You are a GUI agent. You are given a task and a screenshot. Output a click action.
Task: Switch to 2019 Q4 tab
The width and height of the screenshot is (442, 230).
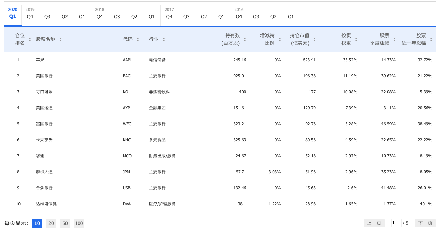30,17
